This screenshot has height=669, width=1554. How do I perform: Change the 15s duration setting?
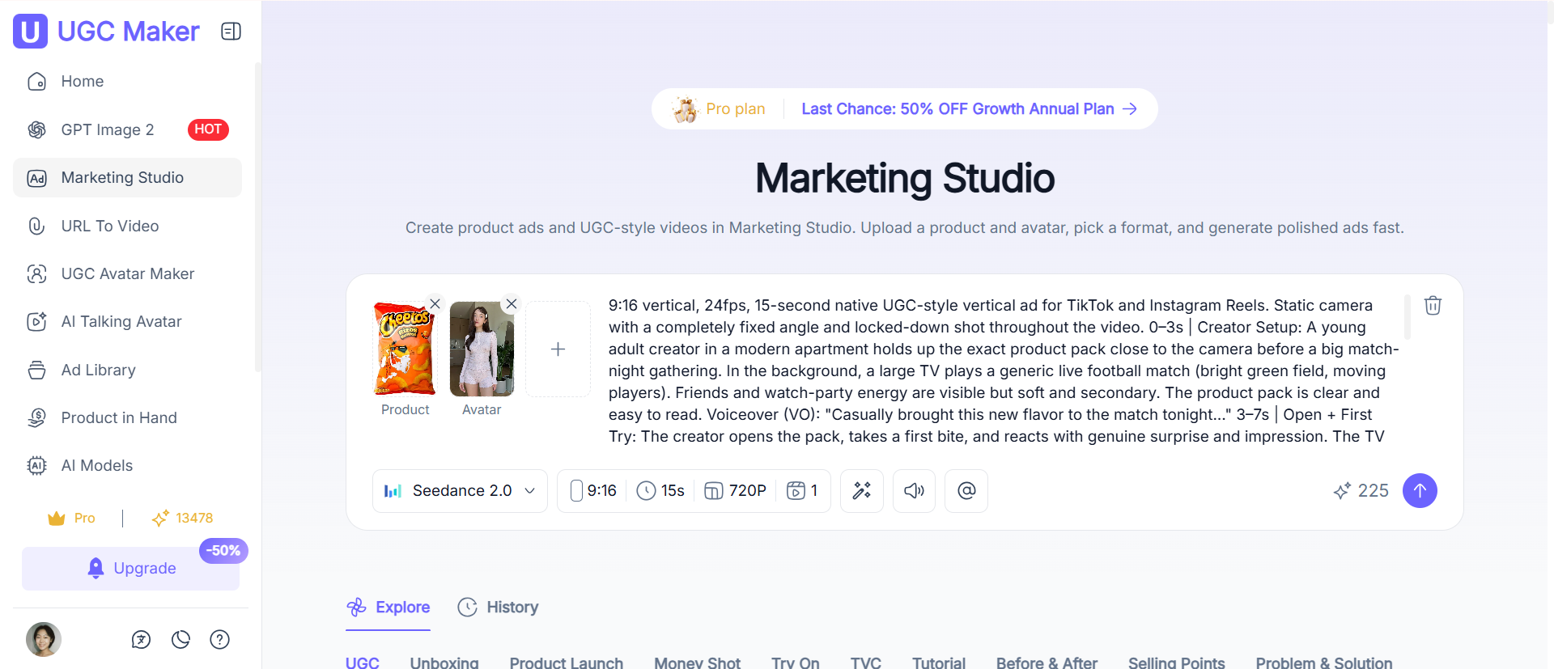pyautogui.click(x=660, y=491)
